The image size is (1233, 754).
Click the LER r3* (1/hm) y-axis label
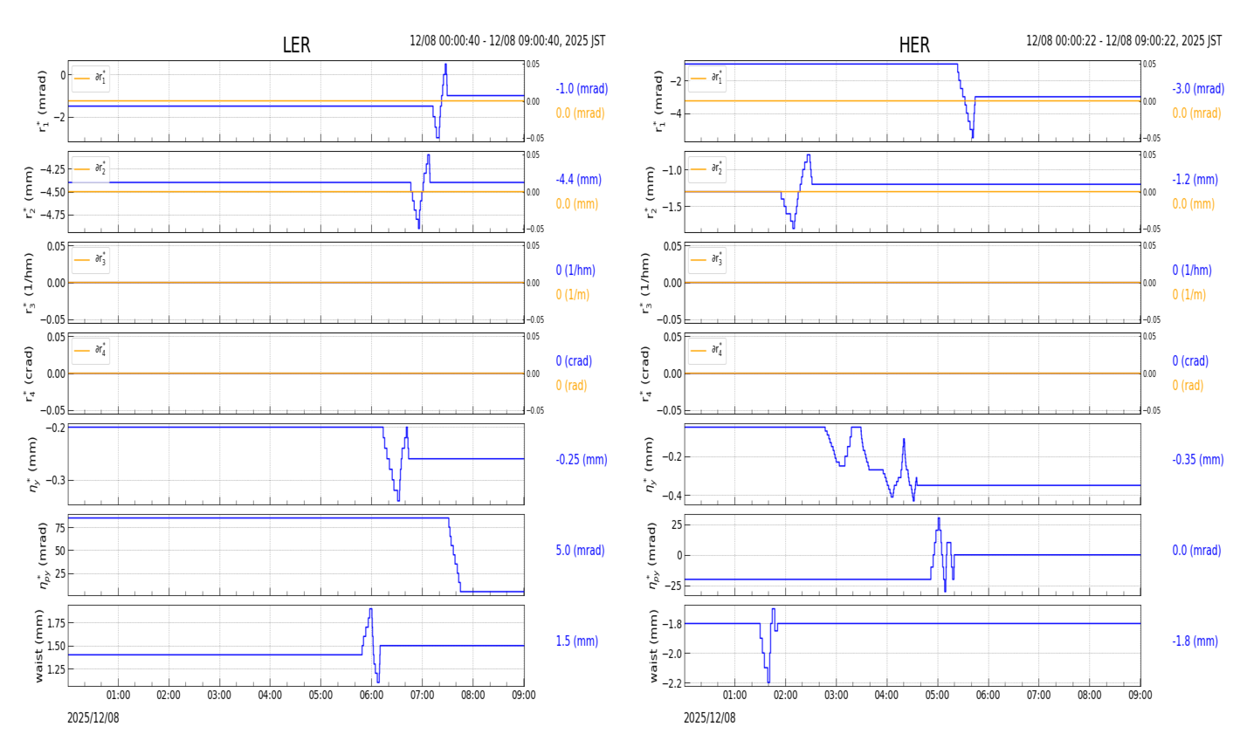pos(29,283)
